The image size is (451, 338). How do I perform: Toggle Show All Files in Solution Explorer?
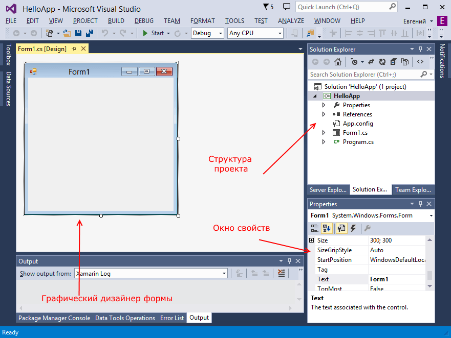pyautogui.click(x=405, y=62)
